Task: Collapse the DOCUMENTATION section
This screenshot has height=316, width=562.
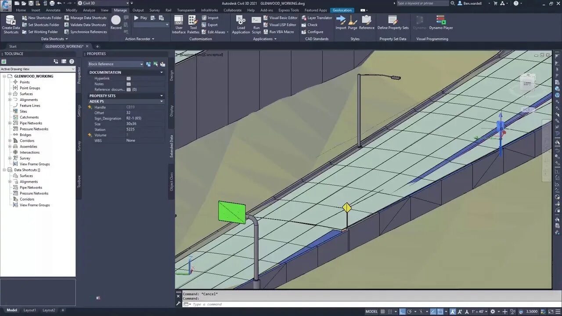Action: pos(162,72)
